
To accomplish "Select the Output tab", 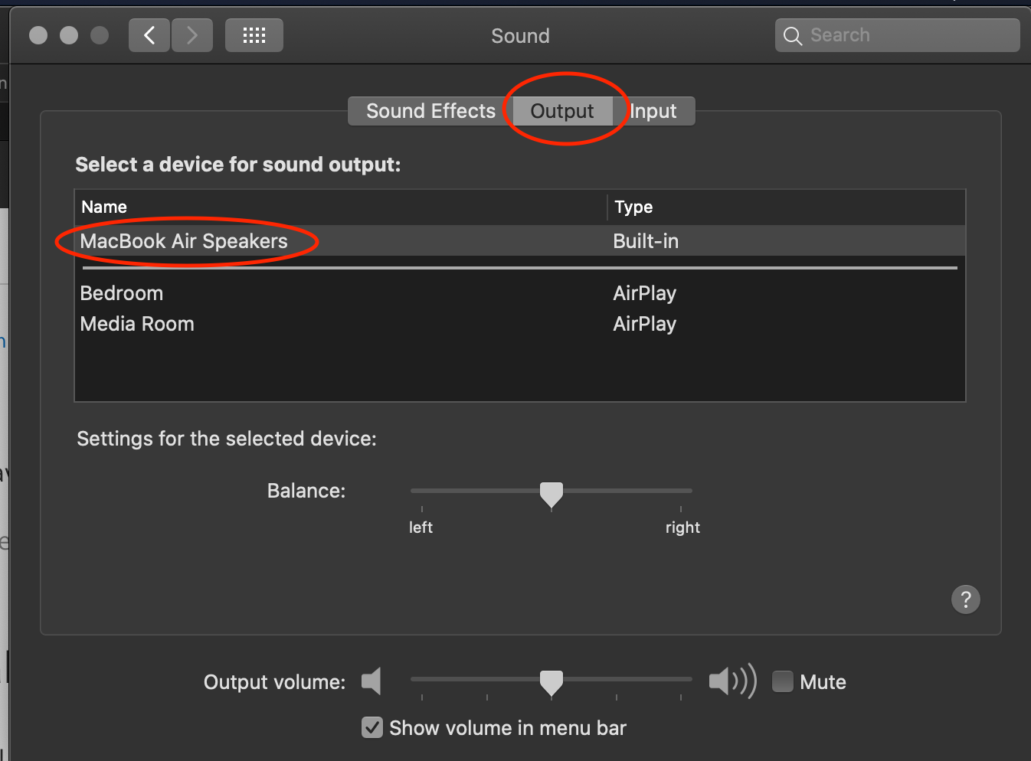I will (562, 111).
